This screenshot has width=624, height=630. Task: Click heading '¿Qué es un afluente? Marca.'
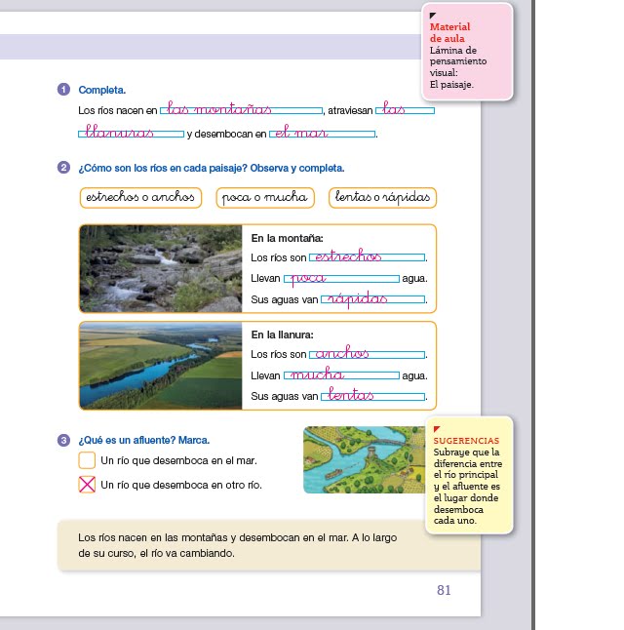coord(144,440)
